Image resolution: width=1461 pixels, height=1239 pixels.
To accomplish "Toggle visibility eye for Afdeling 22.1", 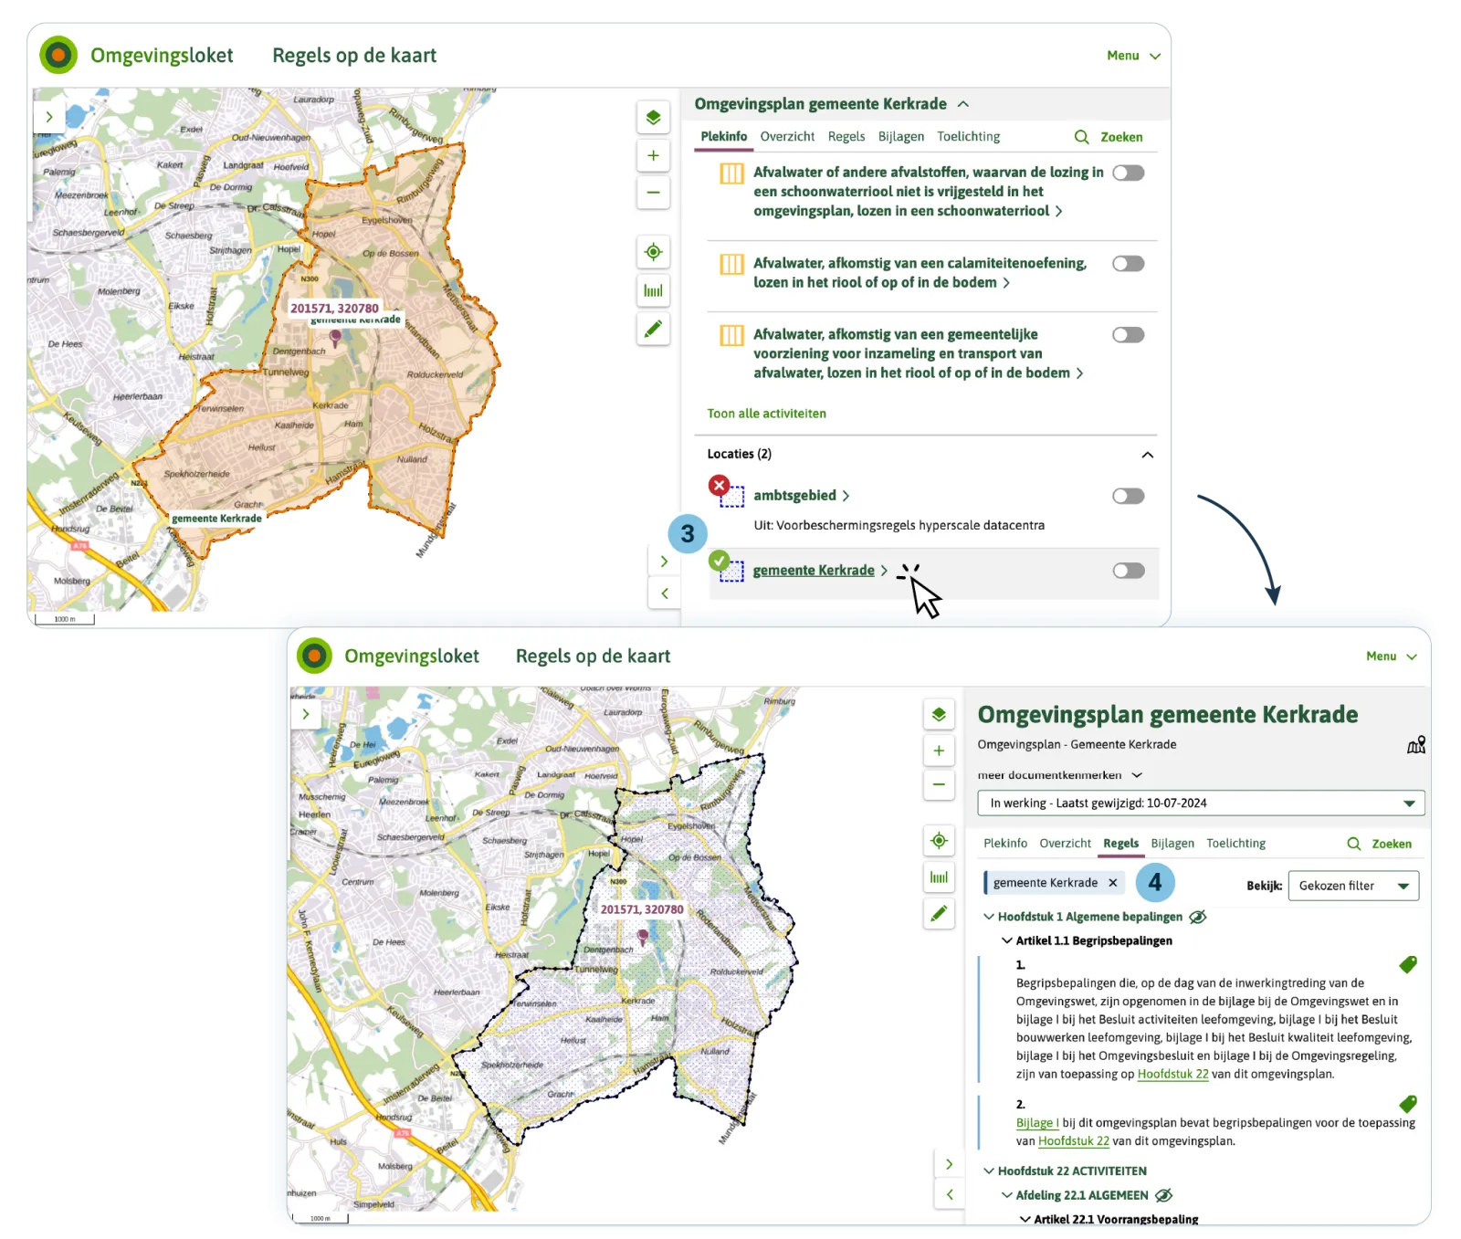I will (1163, 1195).
